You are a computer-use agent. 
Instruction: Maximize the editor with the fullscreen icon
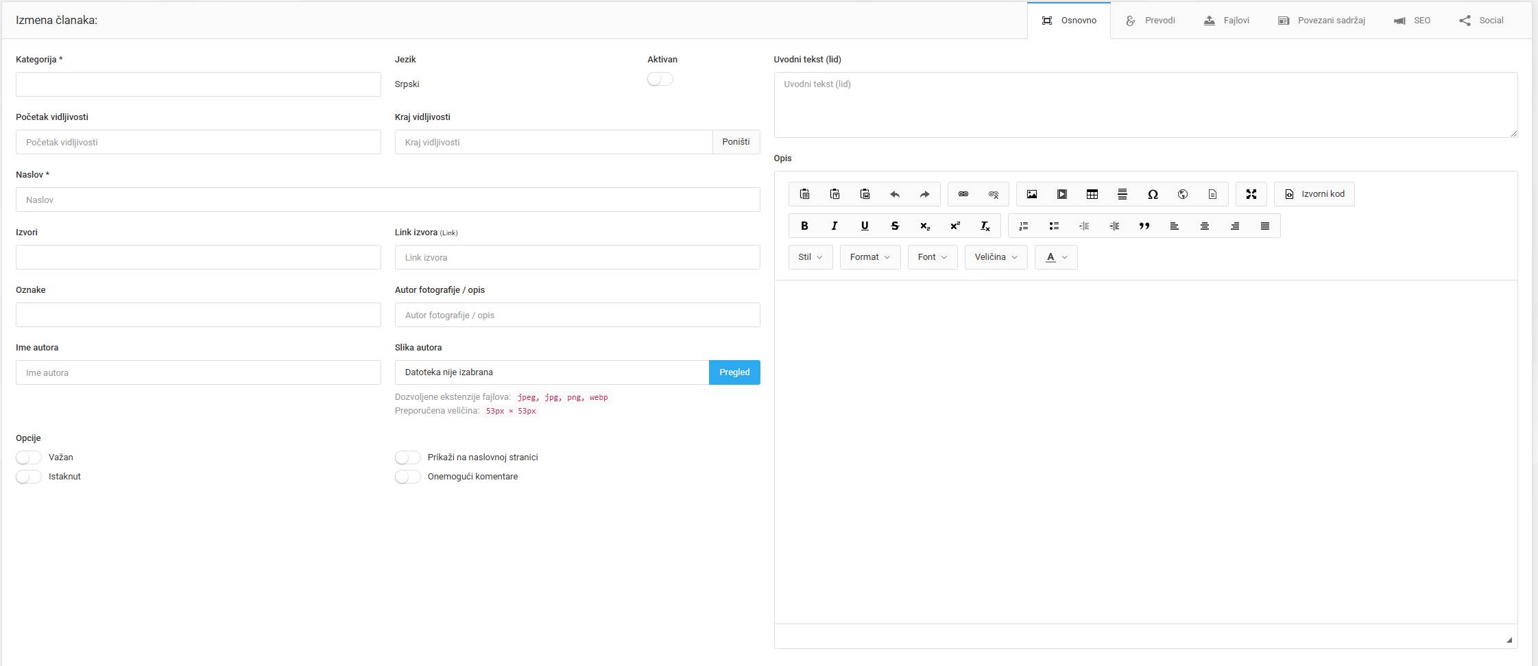tap(1251, 194)
